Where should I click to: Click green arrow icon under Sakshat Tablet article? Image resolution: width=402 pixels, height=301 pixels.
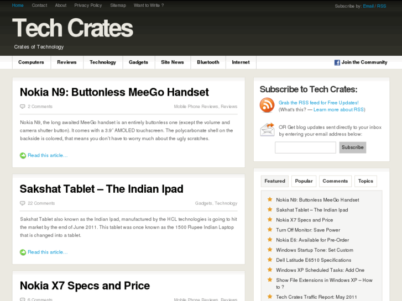tap(23, 252)
